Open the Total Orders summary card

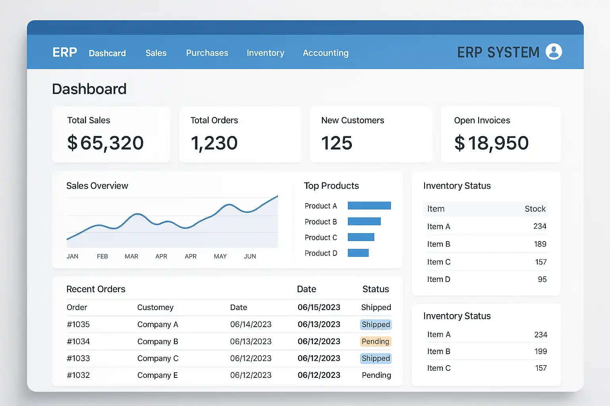[240, 135]
